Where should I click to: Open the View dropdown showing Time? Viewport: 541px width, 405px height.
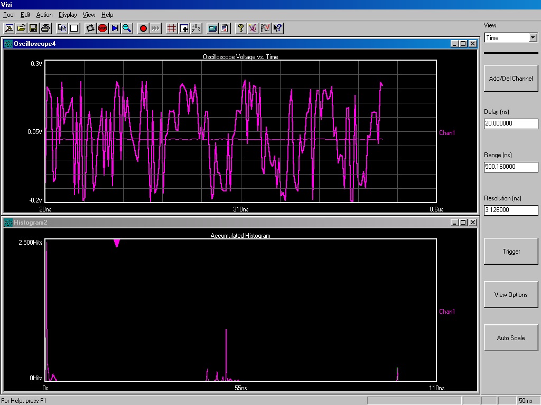pyautogui.click(x=511, y=38)
